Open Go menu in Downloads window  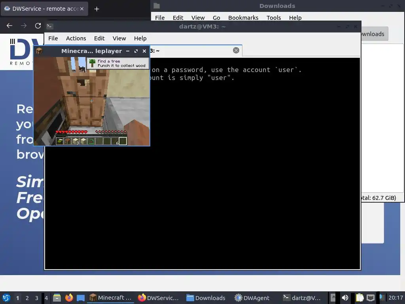[216, 17]
